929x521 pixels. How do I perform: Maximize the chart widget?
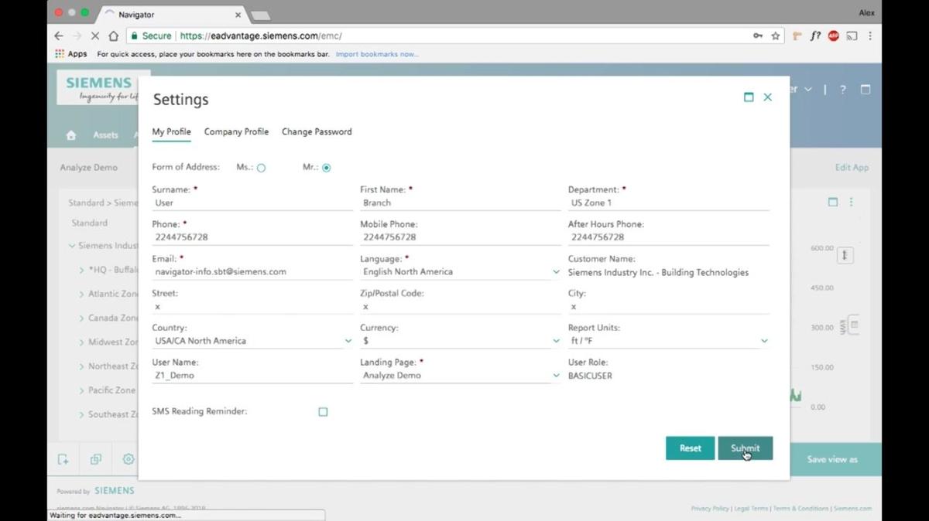click(x=833, y=202)
